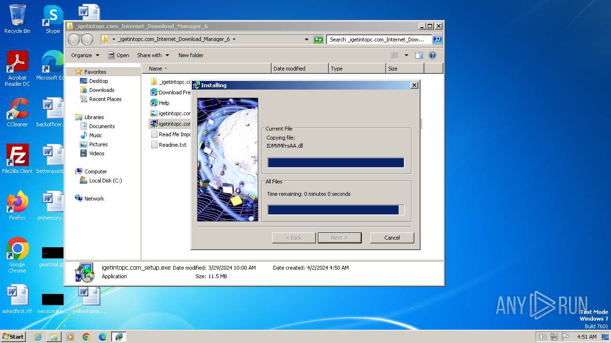Open the address bar history dropdown
Image resolution: width=611 pixels, height=343 pixels.
306,40
